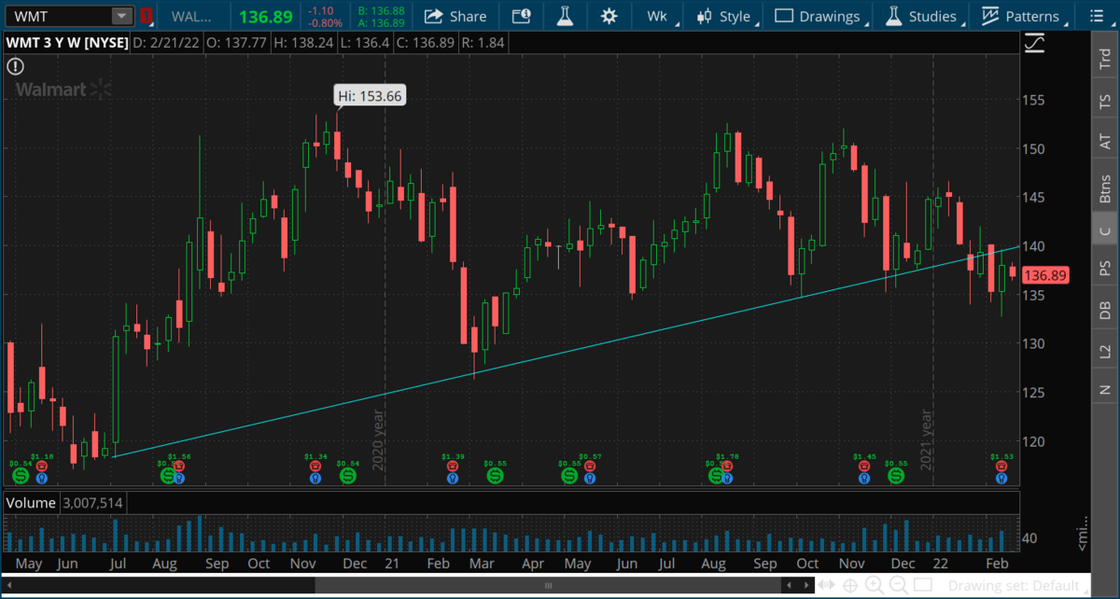The width and height of the screenshot is (1120, 599).
Task: Select the C sidebar tab
Action: coord(1105,230)
